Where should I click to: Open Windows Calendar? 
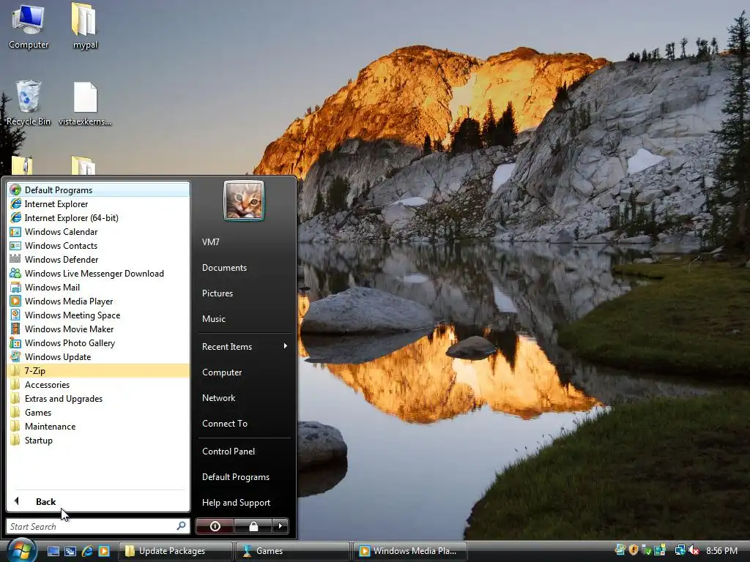click(99, 232)
